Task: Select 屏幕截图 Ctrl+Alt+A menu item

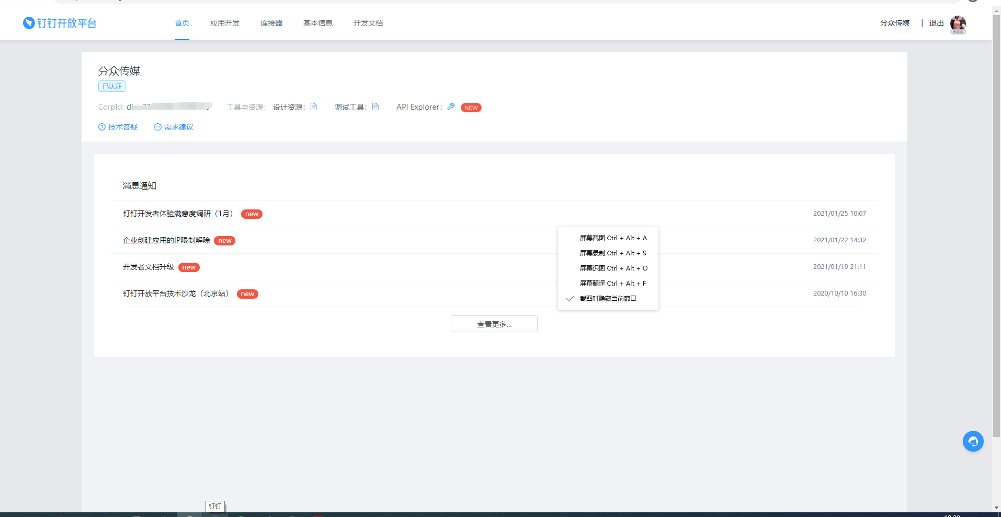Action: (613, 238)
